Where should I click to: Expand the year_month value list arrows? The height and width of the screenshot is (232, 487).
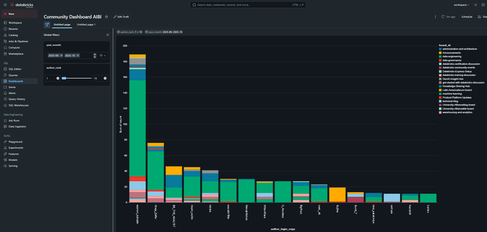[95, 55]
